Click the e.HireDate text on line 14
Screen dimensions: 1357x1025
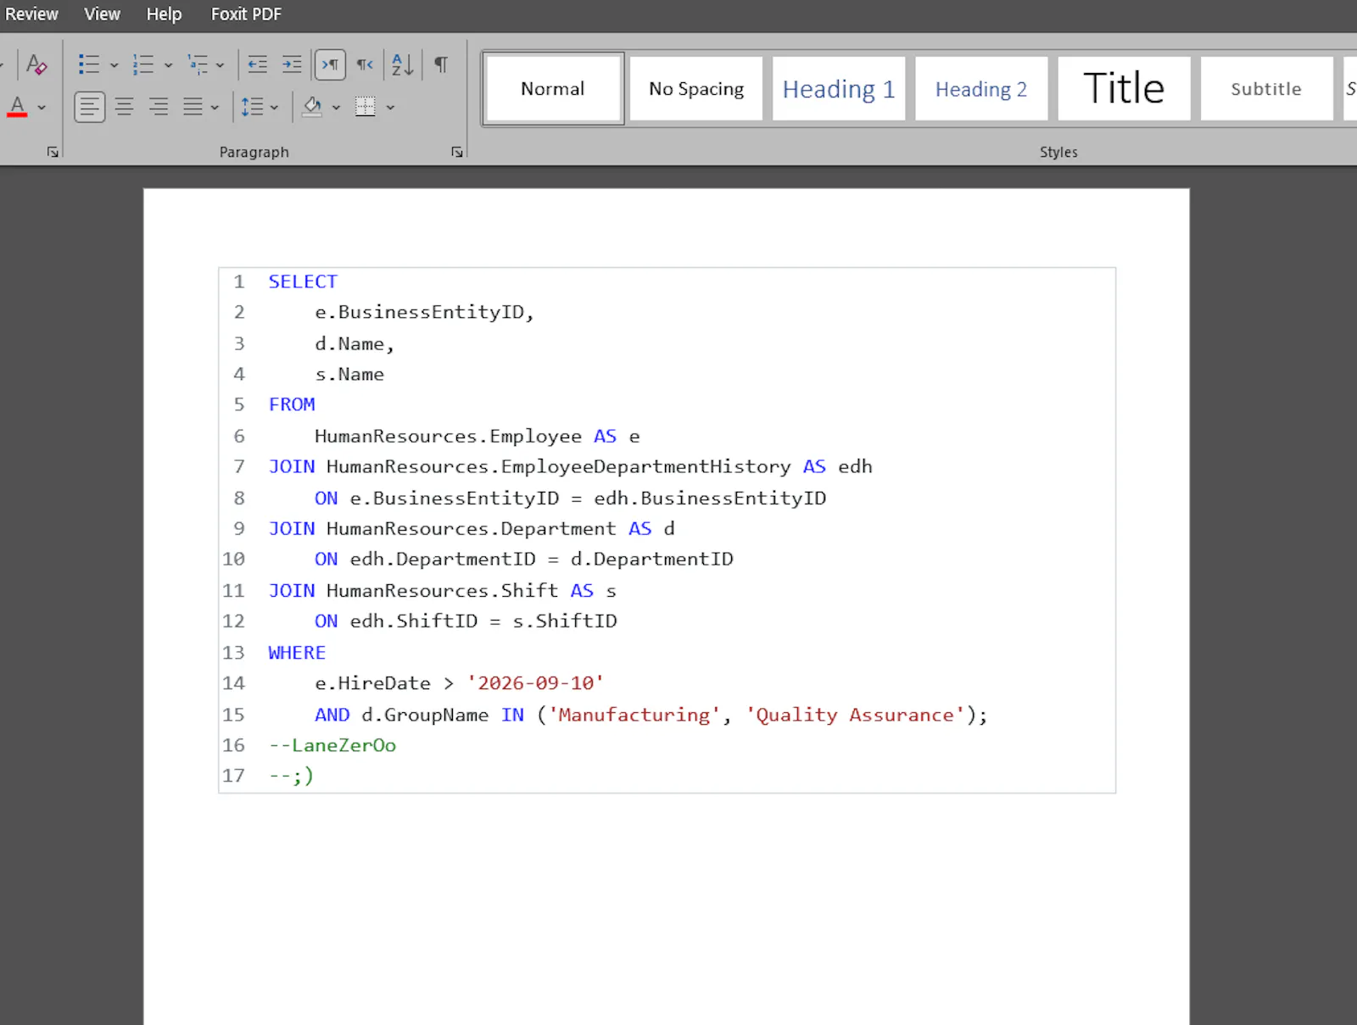pyautogui.click(x=372, y=683)
